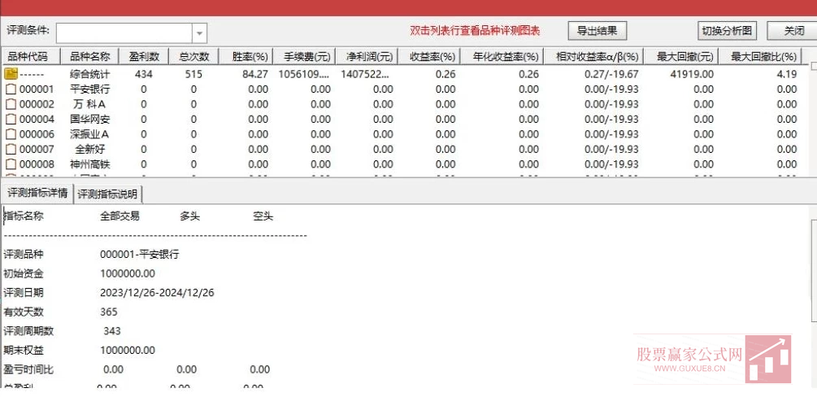Click the 关闭 button
Screen dimensions: 817x410
coord(793,31)
